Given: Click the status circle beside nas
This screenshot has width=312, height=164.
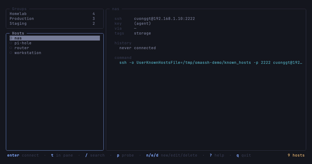Looking at the screenshot, I should [11, 38].
